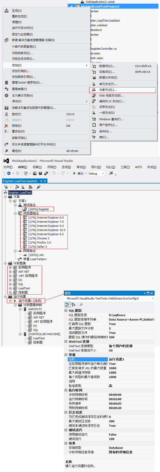Click the 运行持续时间 value 00:02:00

pos(131,399)
